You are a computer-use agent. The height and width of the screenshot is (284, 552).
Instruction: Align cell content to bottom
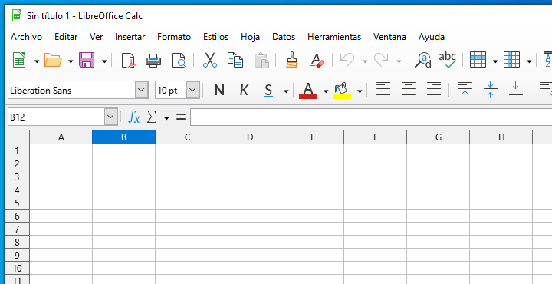515,90
